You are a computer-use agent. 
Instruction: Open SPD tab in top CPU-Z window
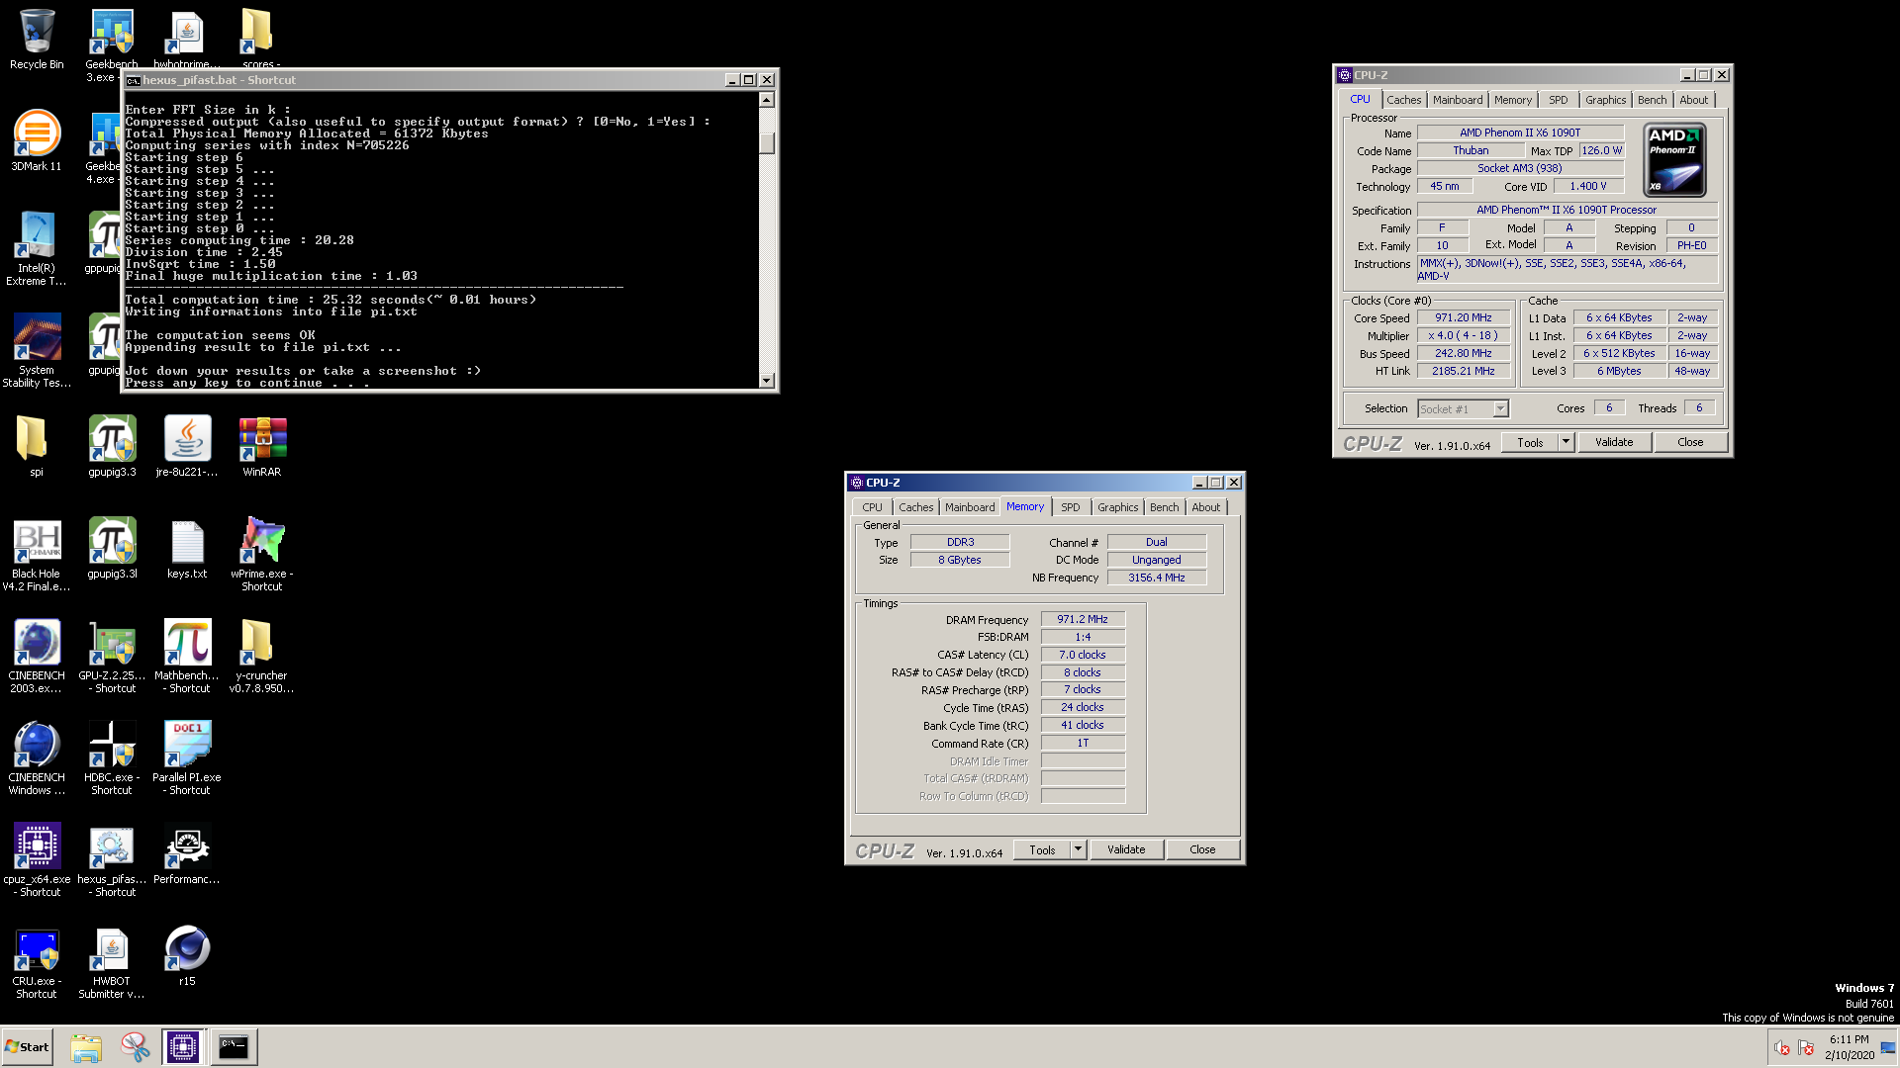pyautogui.click(x=1558, y=100)
